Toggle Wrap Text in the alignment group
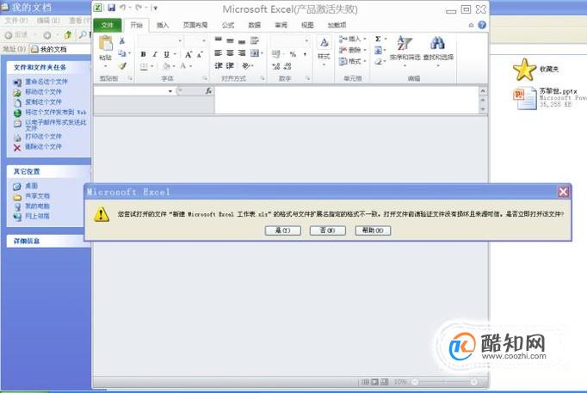 coord(255,40)
